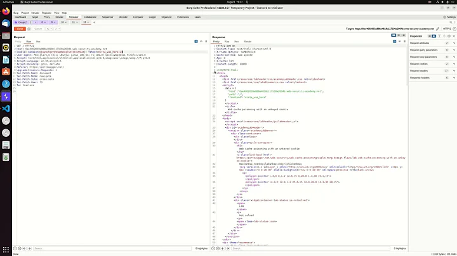
Task: Select the vertical stacked layout
Action: (399, 35)
